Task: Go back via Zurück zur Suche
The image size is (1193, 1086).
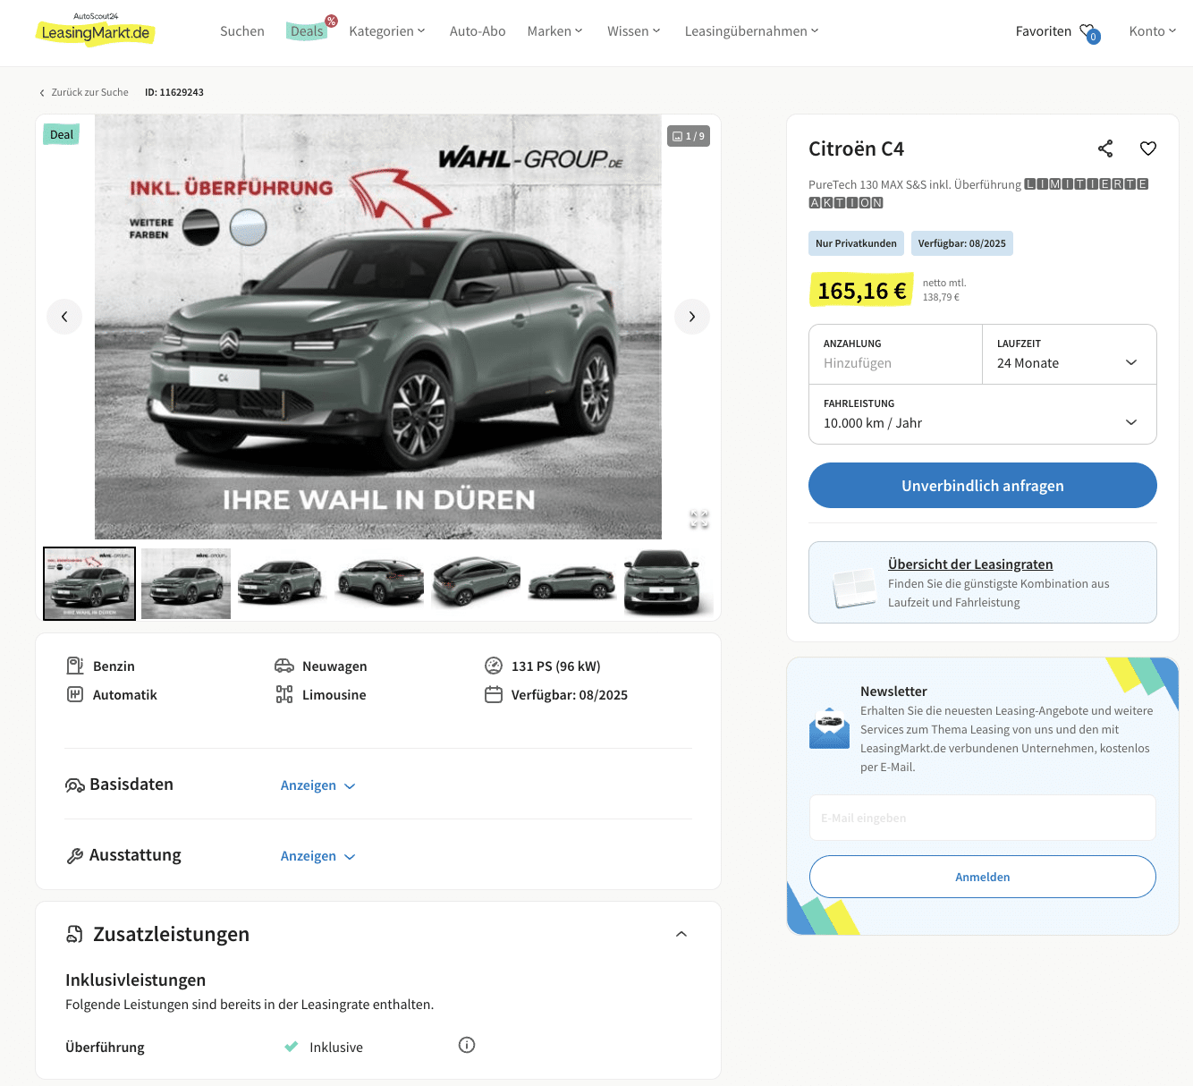Action: coord(84,92)
